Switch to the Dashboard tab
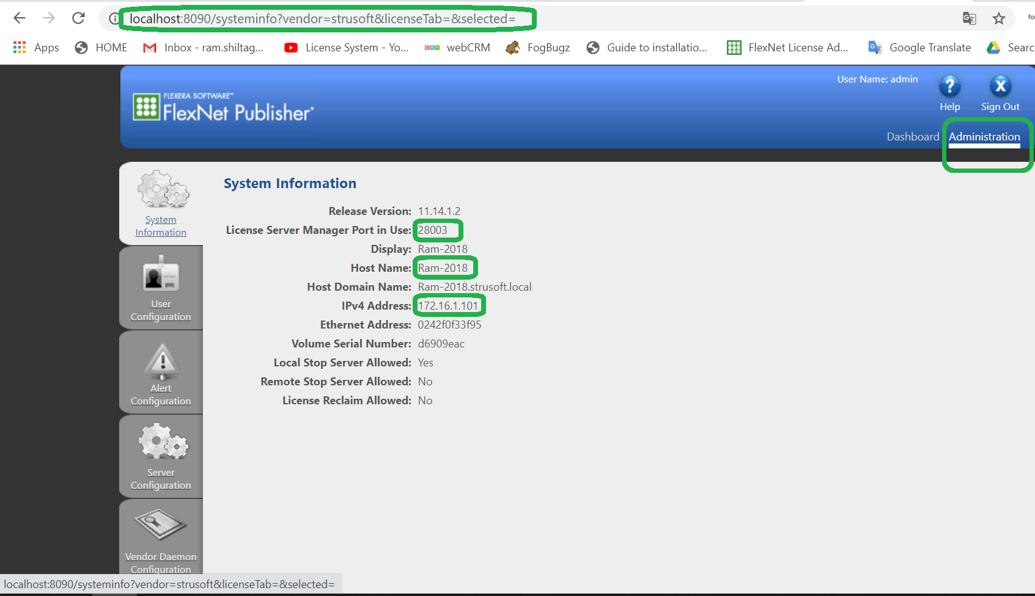This screenshot has width=1035, height=596. point(913,137)
